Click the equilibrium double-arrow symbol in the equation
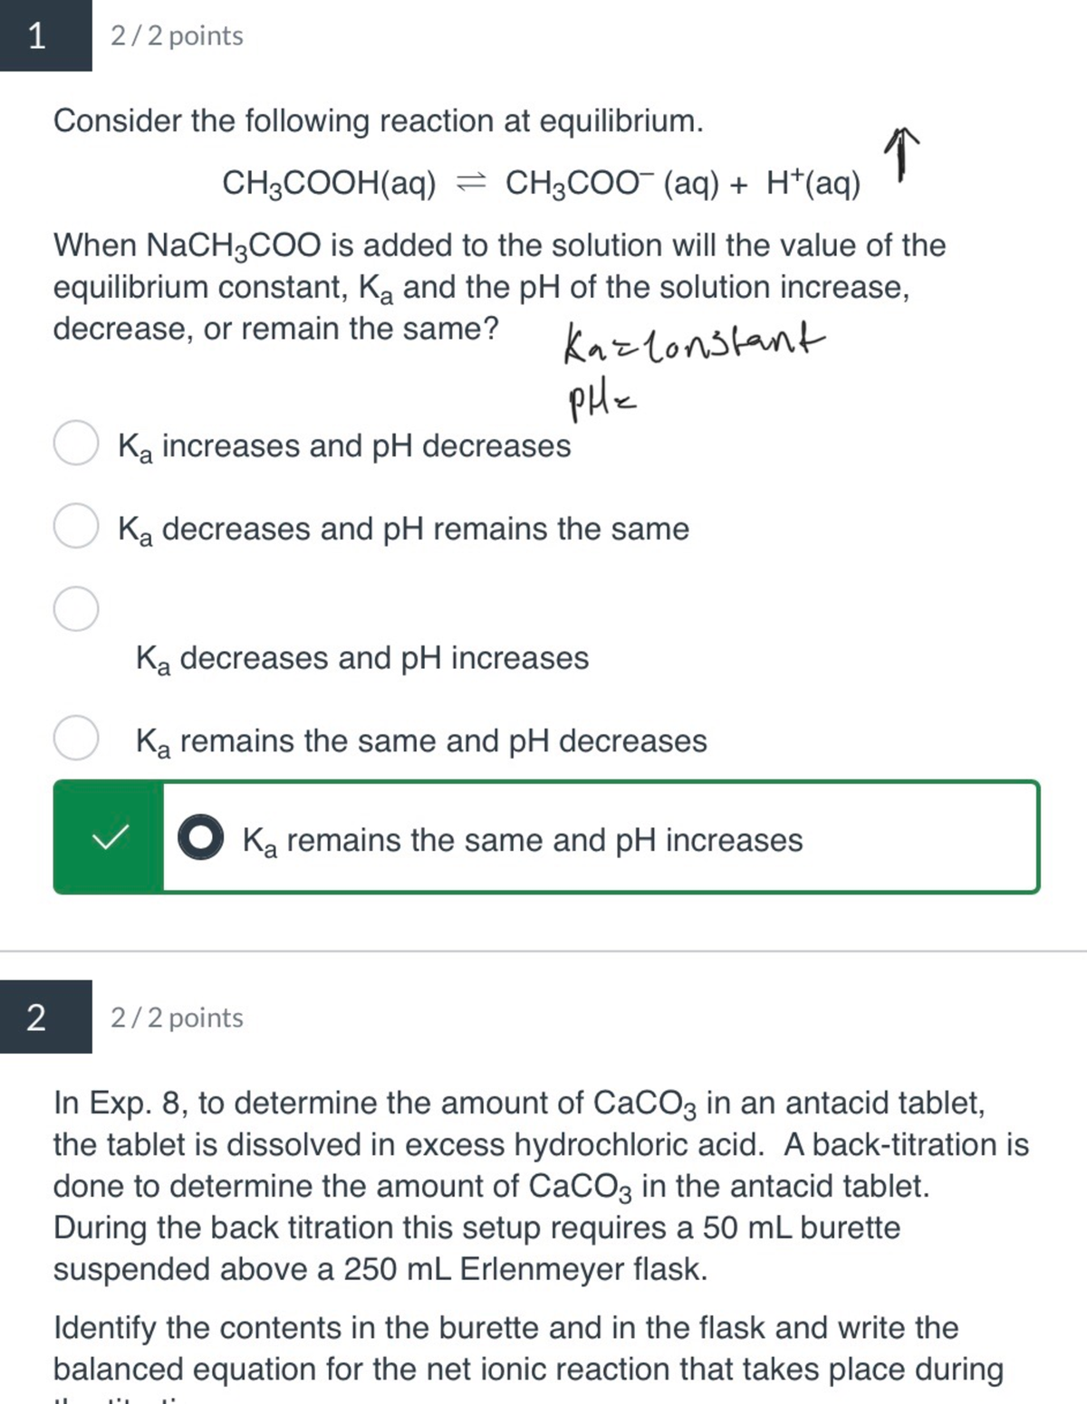 pyautogui.click(x=470, y=184)
